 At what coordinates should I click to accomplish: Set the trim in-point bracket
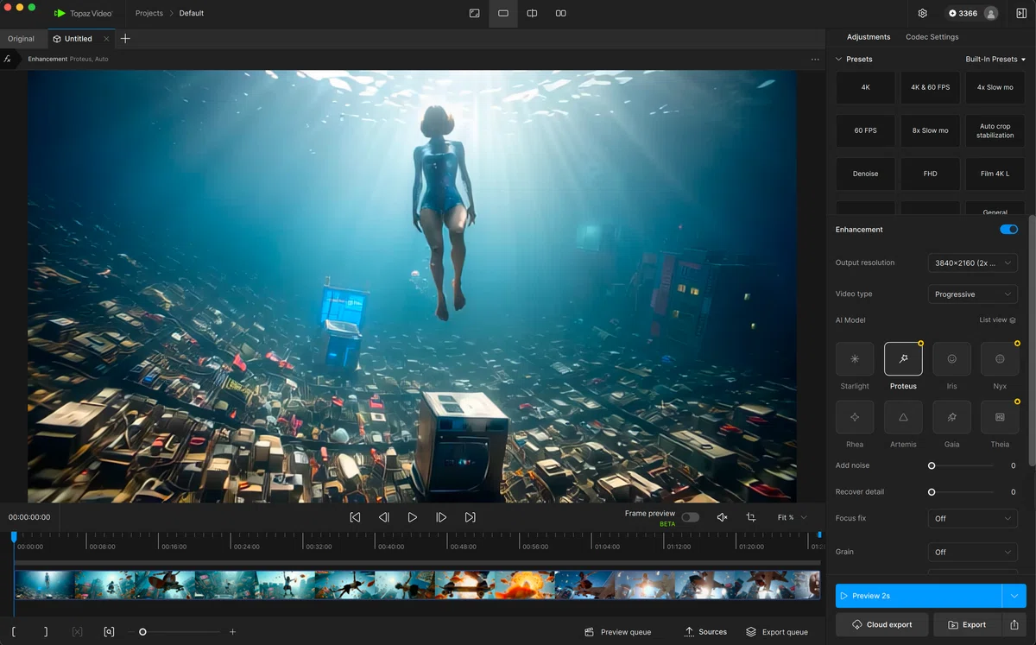click(x=14, y=632)
